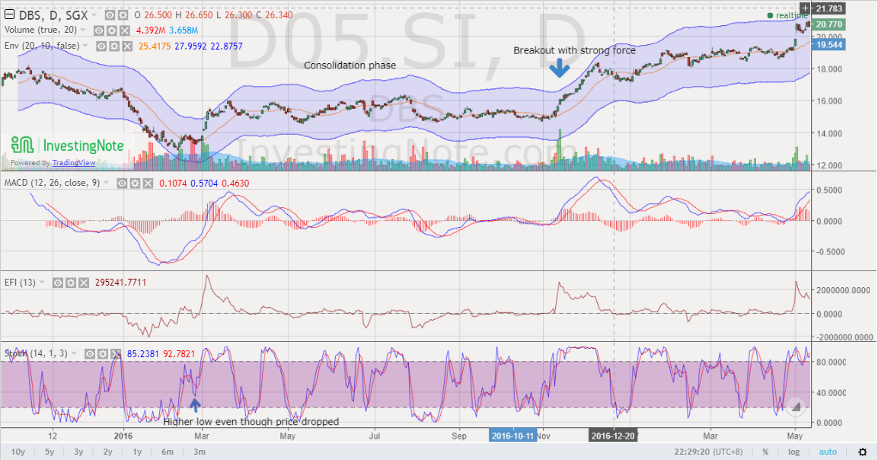Open the Env (20, 10, false) dropdown
The height and width of the screenshot is (460, 878).
85,46
